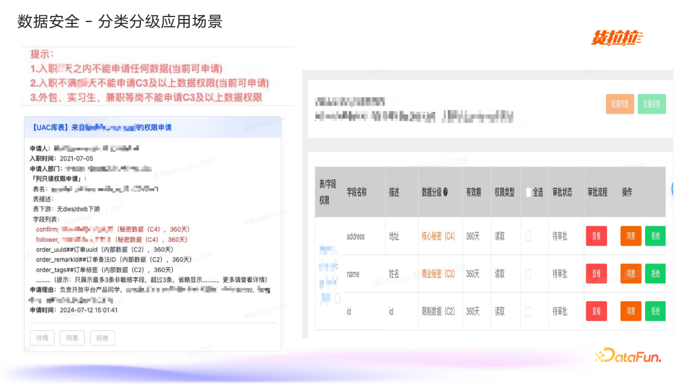Approve the address field request
Viewport: 683px width, 384px height.
(631, 236)
